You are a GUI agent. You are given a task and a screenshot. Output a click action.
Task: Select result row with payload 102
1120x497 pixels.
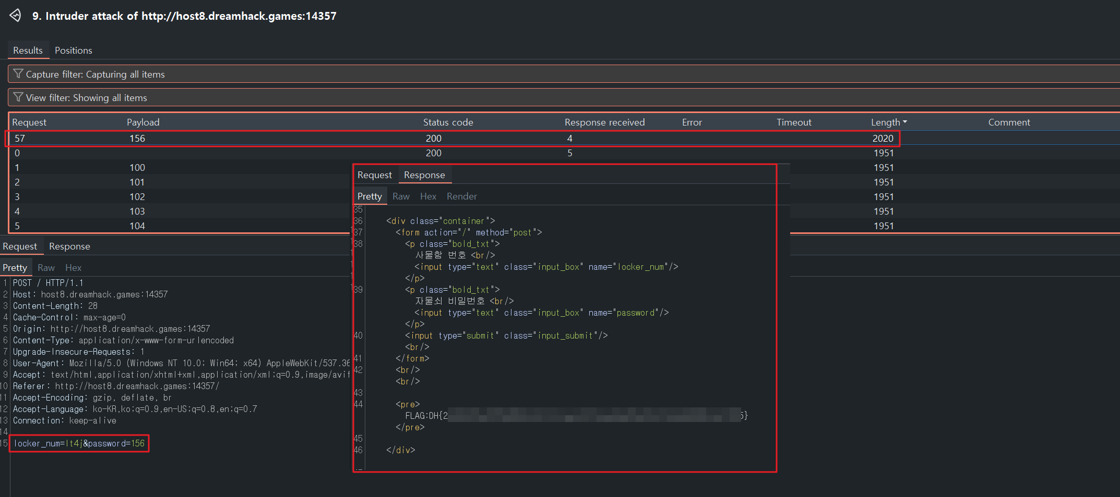click(137, 197)
